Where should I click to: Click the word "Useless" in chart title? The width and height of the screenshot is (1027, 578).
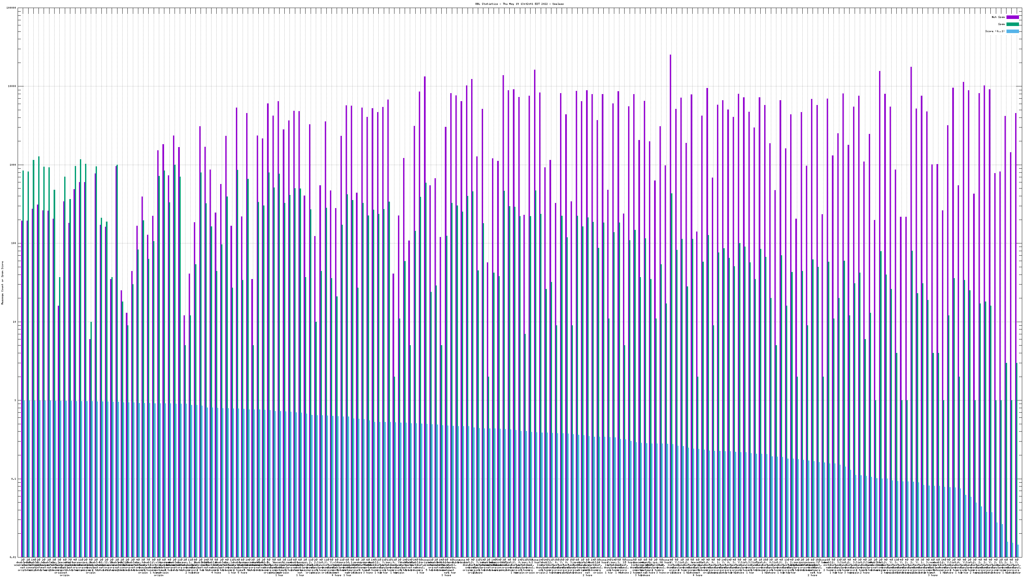pos(558,4)
